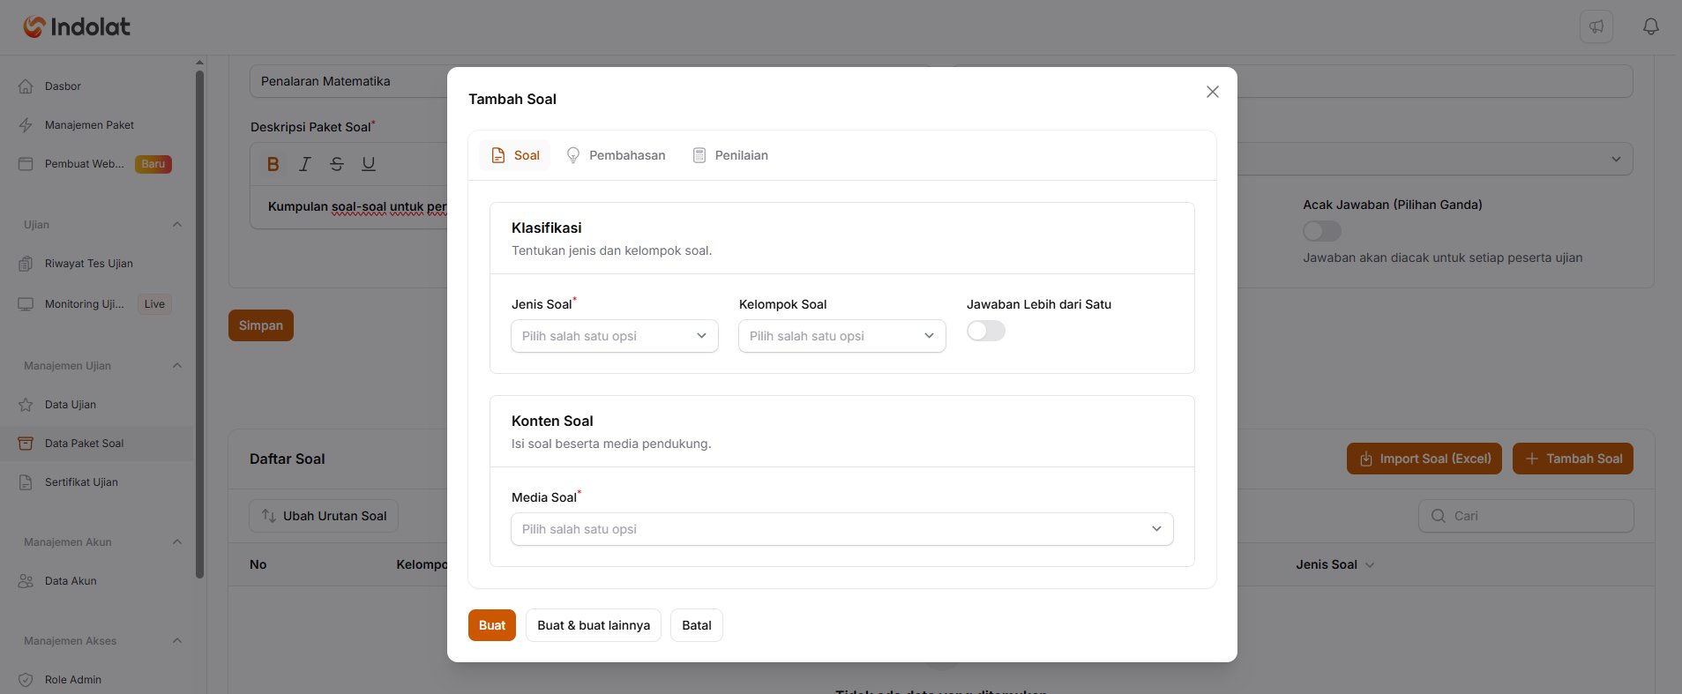Switch to the Penilaian tab
1682x694 pixels.
click(x=730, y=155)
